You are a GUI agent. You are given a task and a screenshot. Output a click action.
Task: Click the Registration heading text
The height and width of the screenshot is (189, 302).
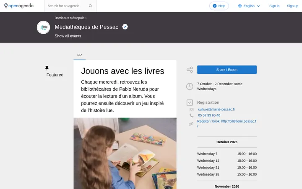pyautogui.click(x=208, y=102)
